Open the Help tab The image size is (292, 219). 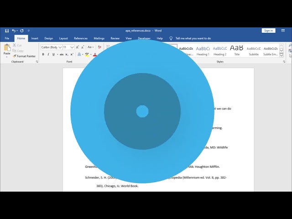pyautogui.click(x=160, y=38)
